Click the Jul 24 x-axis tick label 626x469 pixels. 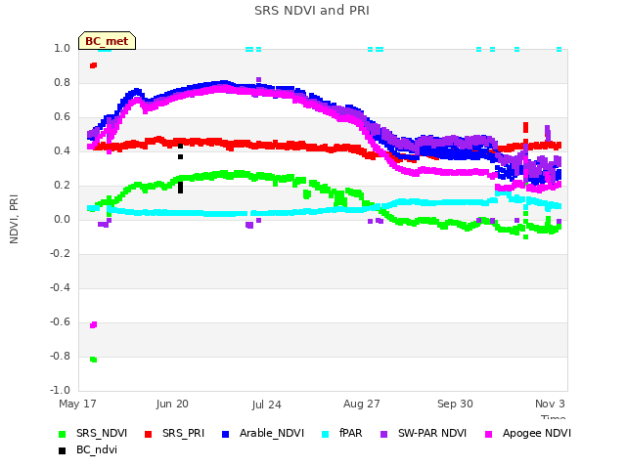(266, 405)
